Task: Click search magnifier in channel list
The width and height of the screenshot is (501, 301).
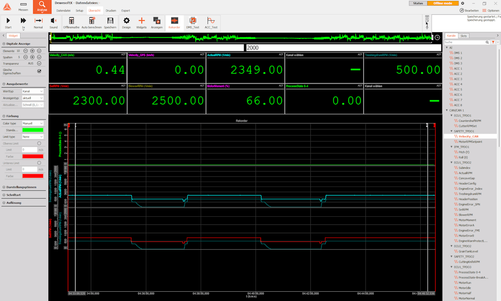Action: pyautogui.click(x=487, y=42)
